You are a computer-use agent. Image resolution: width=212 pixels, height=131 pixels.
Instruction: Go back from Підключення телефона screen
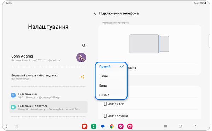point(95,13)
